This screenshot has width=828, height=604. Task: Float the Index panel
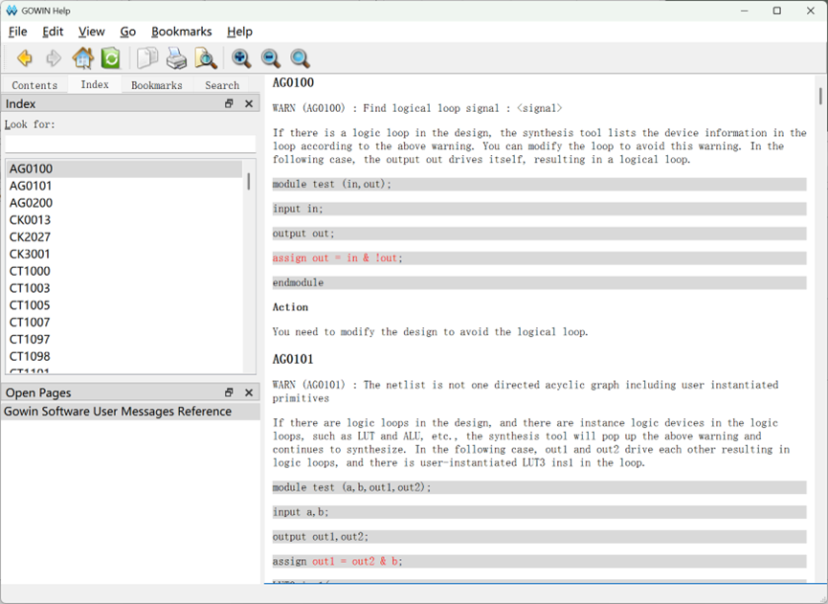pyautogui.click(x=229, y=103)
